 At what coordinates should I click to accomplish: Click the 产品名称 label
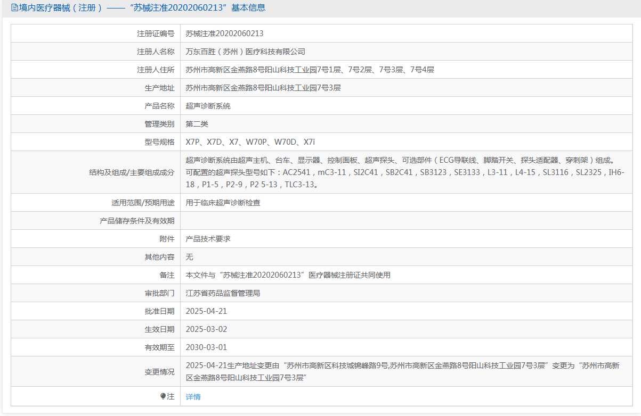click(x=159, y=106)
